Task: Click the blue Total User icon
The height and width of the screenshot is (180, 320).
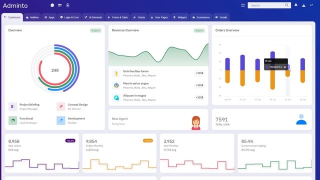Action: tap(301, 119)
